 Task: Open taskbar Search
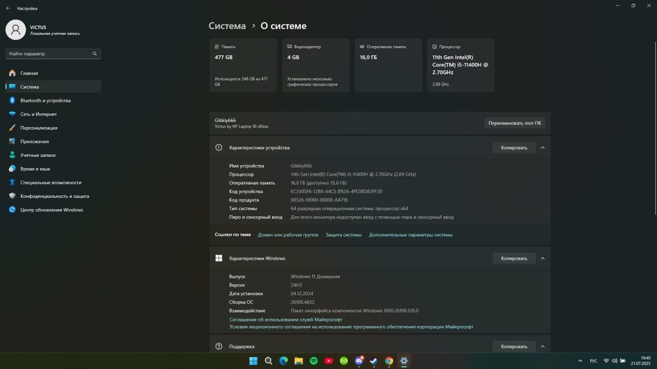[268, 361]
